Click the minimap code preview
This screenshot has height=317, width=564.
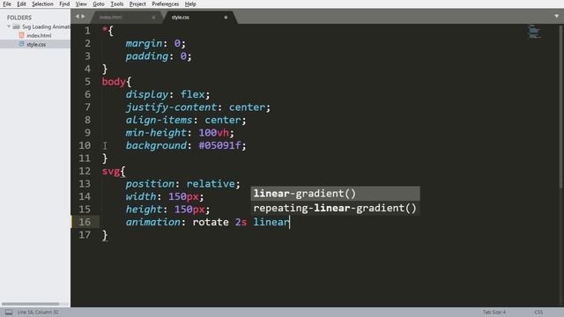tap(534, 32)
